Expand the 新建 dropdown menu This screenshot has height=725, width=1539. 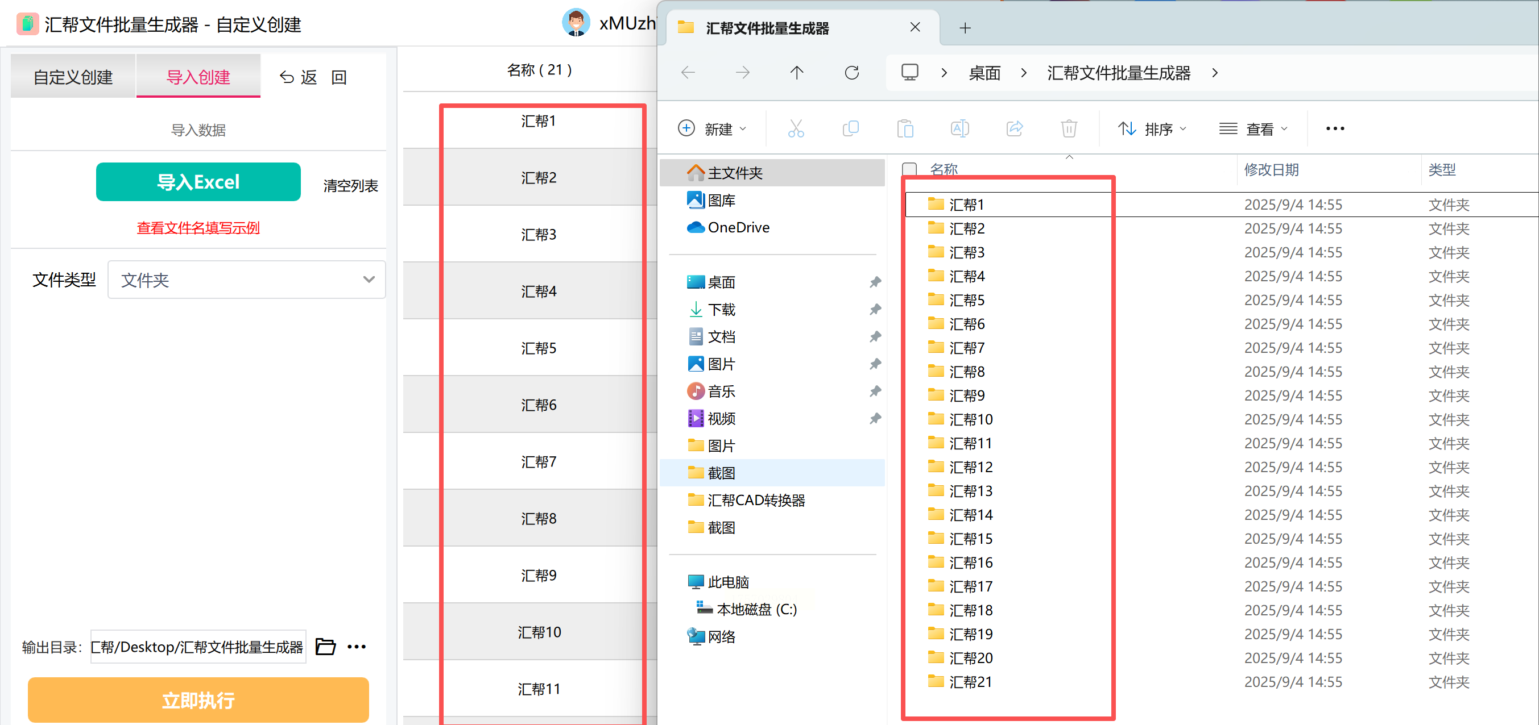[712, 128]
